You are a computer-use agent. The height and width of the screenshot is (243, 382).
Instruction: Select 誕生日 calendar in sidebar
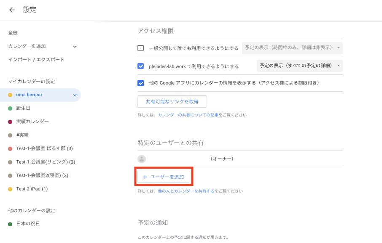[23, 108]
